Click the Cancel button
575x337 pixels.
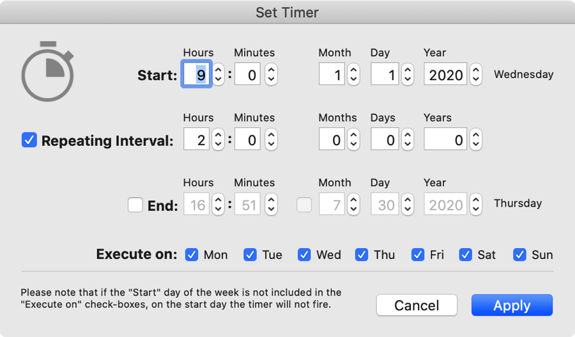coord(417,306)
